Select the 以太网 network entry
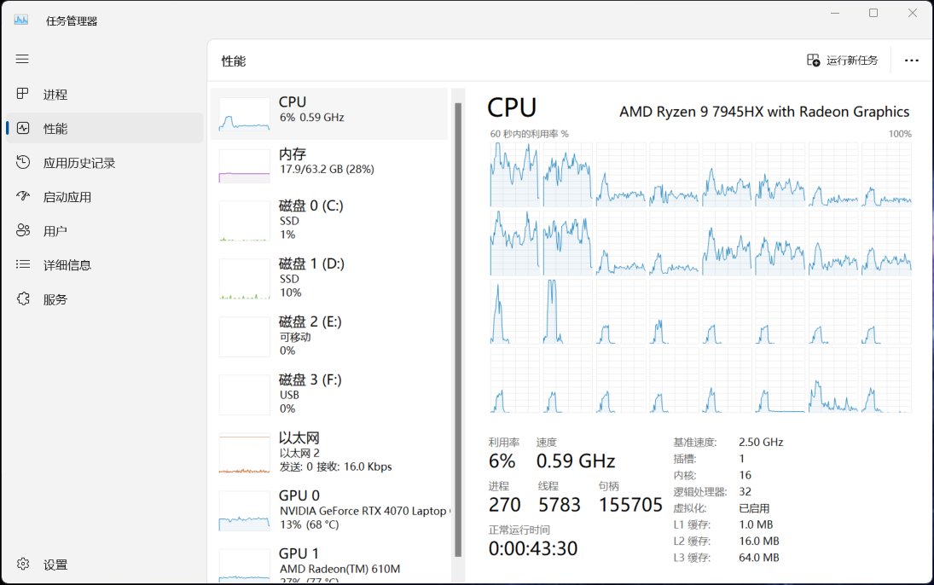This screenshot has height=585, width=934. click(x=329, y=452)
